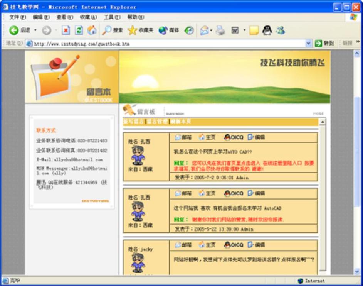
Task: Expand the address bar URL dropdown
Action: pos(308,43)
